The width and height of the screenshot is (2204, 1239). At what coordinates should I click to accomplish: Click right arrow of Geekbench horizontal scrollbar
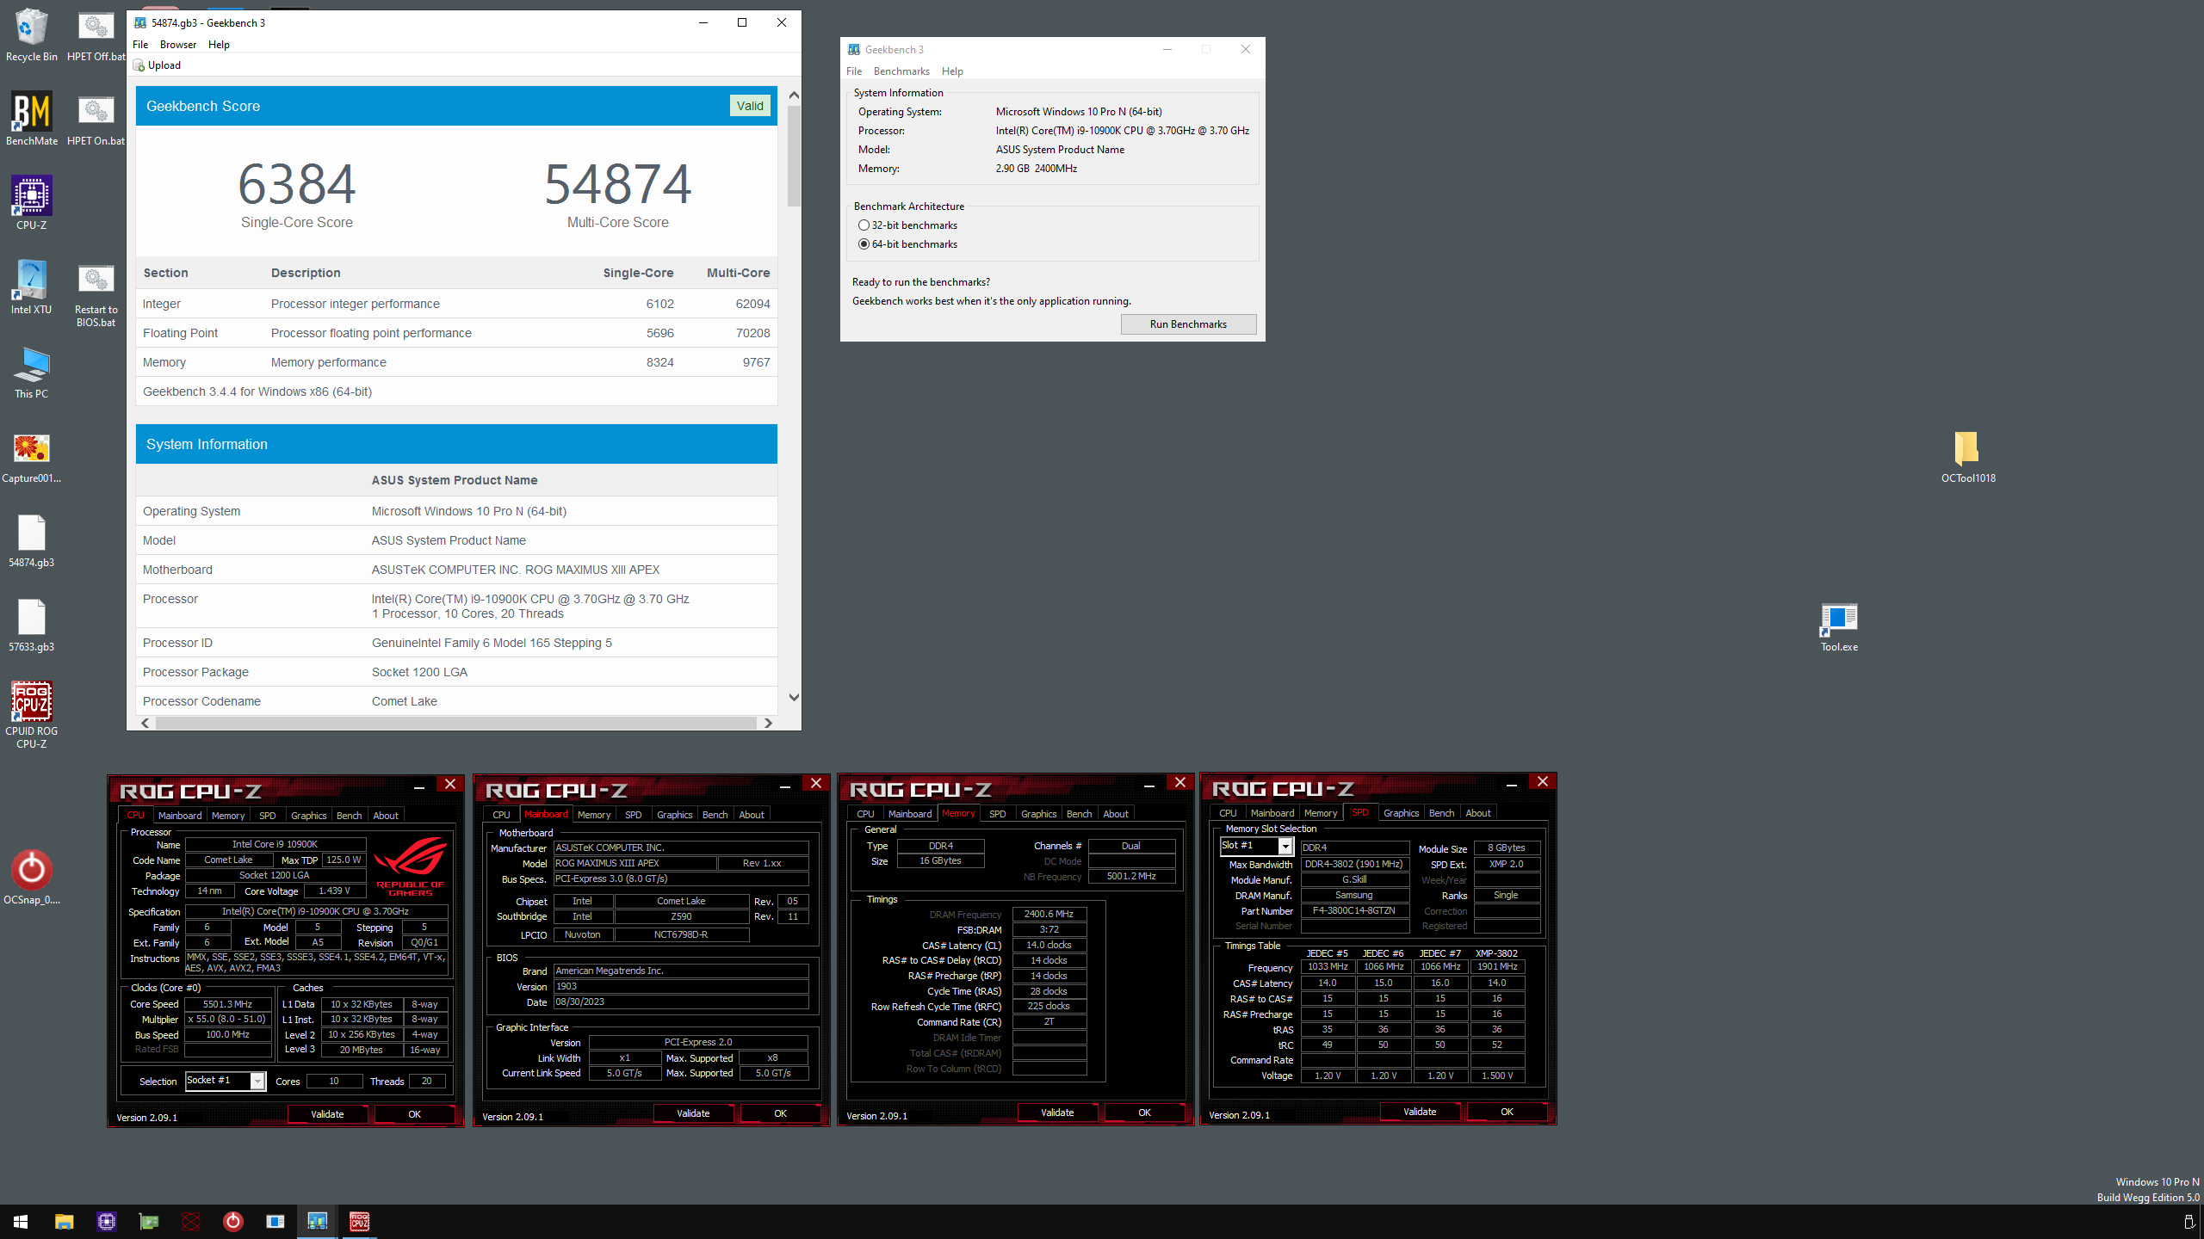click(x=769, y=724)
